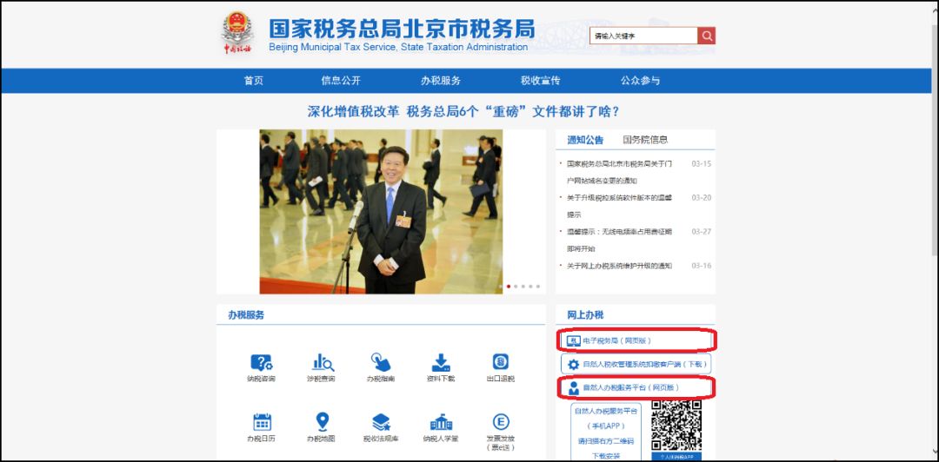Click the 办税日历 calendar icon
The image size is (939, 462).
[262, 422]
